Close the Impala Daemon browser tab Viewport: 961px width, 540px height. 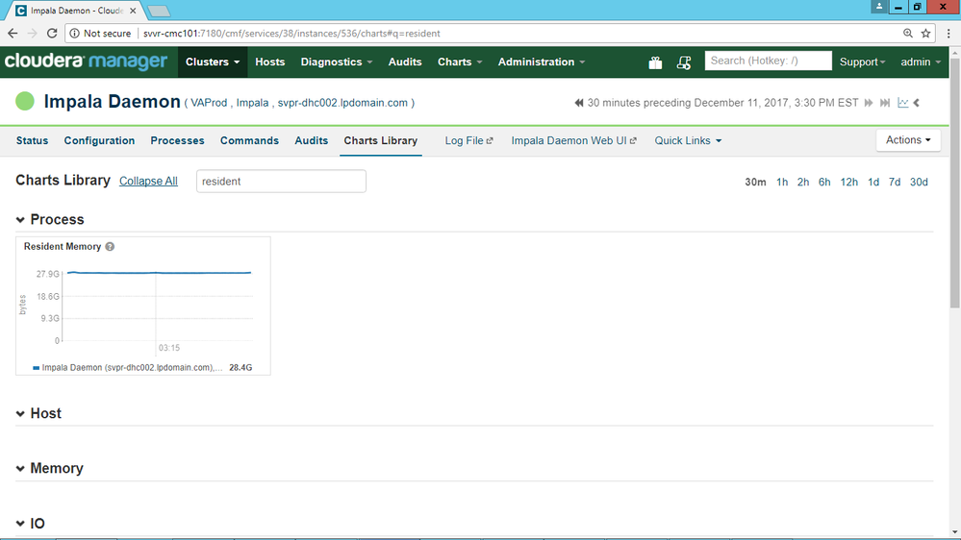tap(133, 11)
